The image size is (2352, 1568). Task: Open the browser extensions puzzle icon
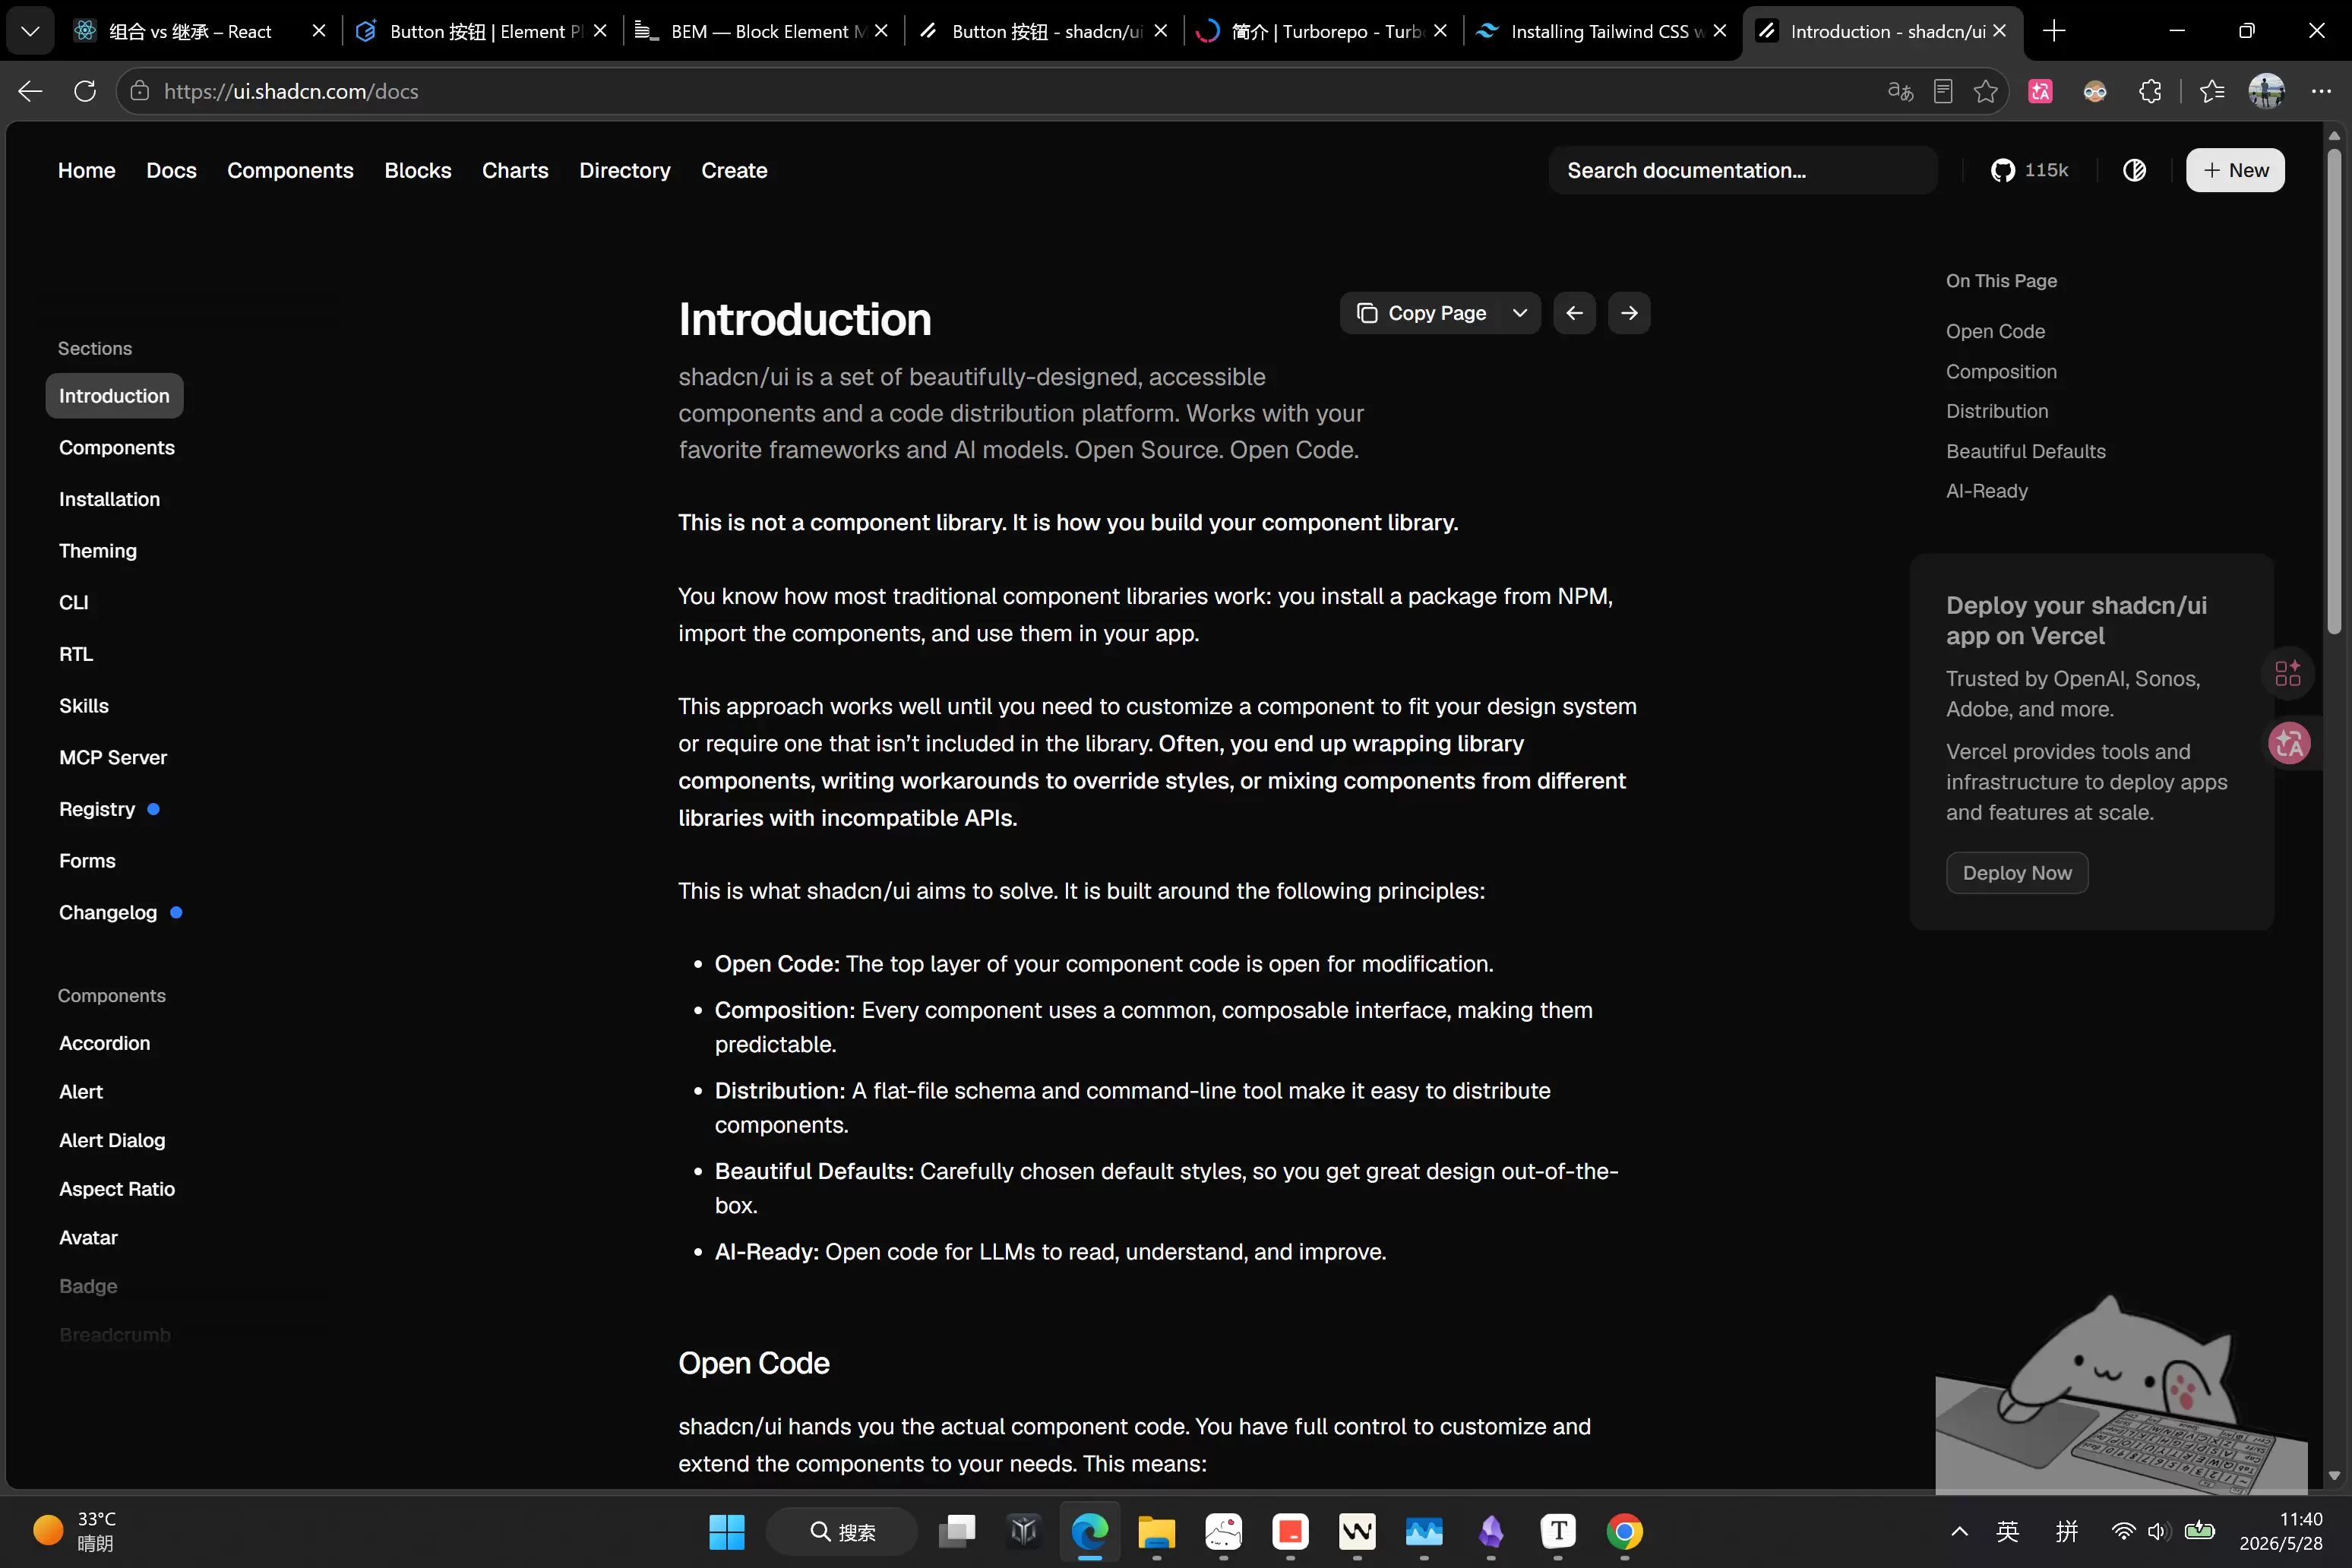click(2150, 91)
